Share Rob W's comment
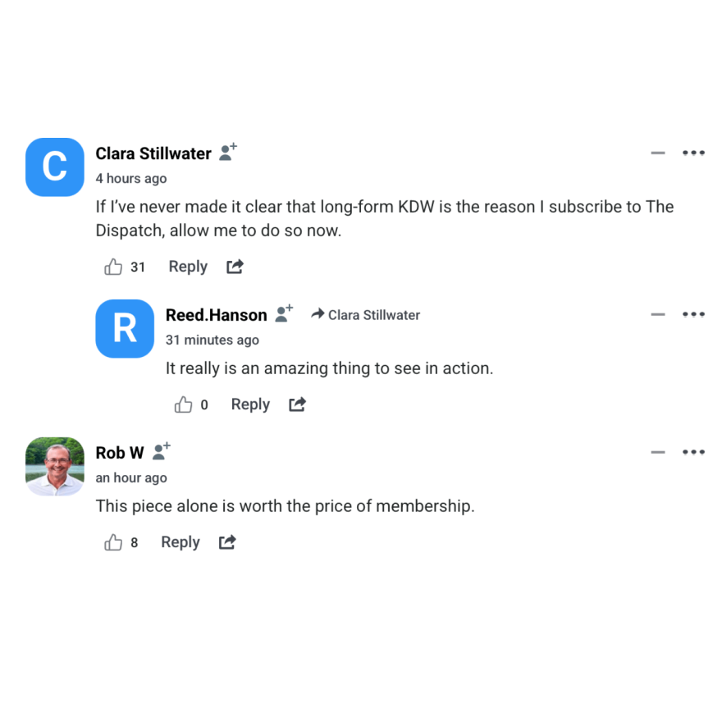This screenshot has height=722, width=722. [x=226, y=541]
